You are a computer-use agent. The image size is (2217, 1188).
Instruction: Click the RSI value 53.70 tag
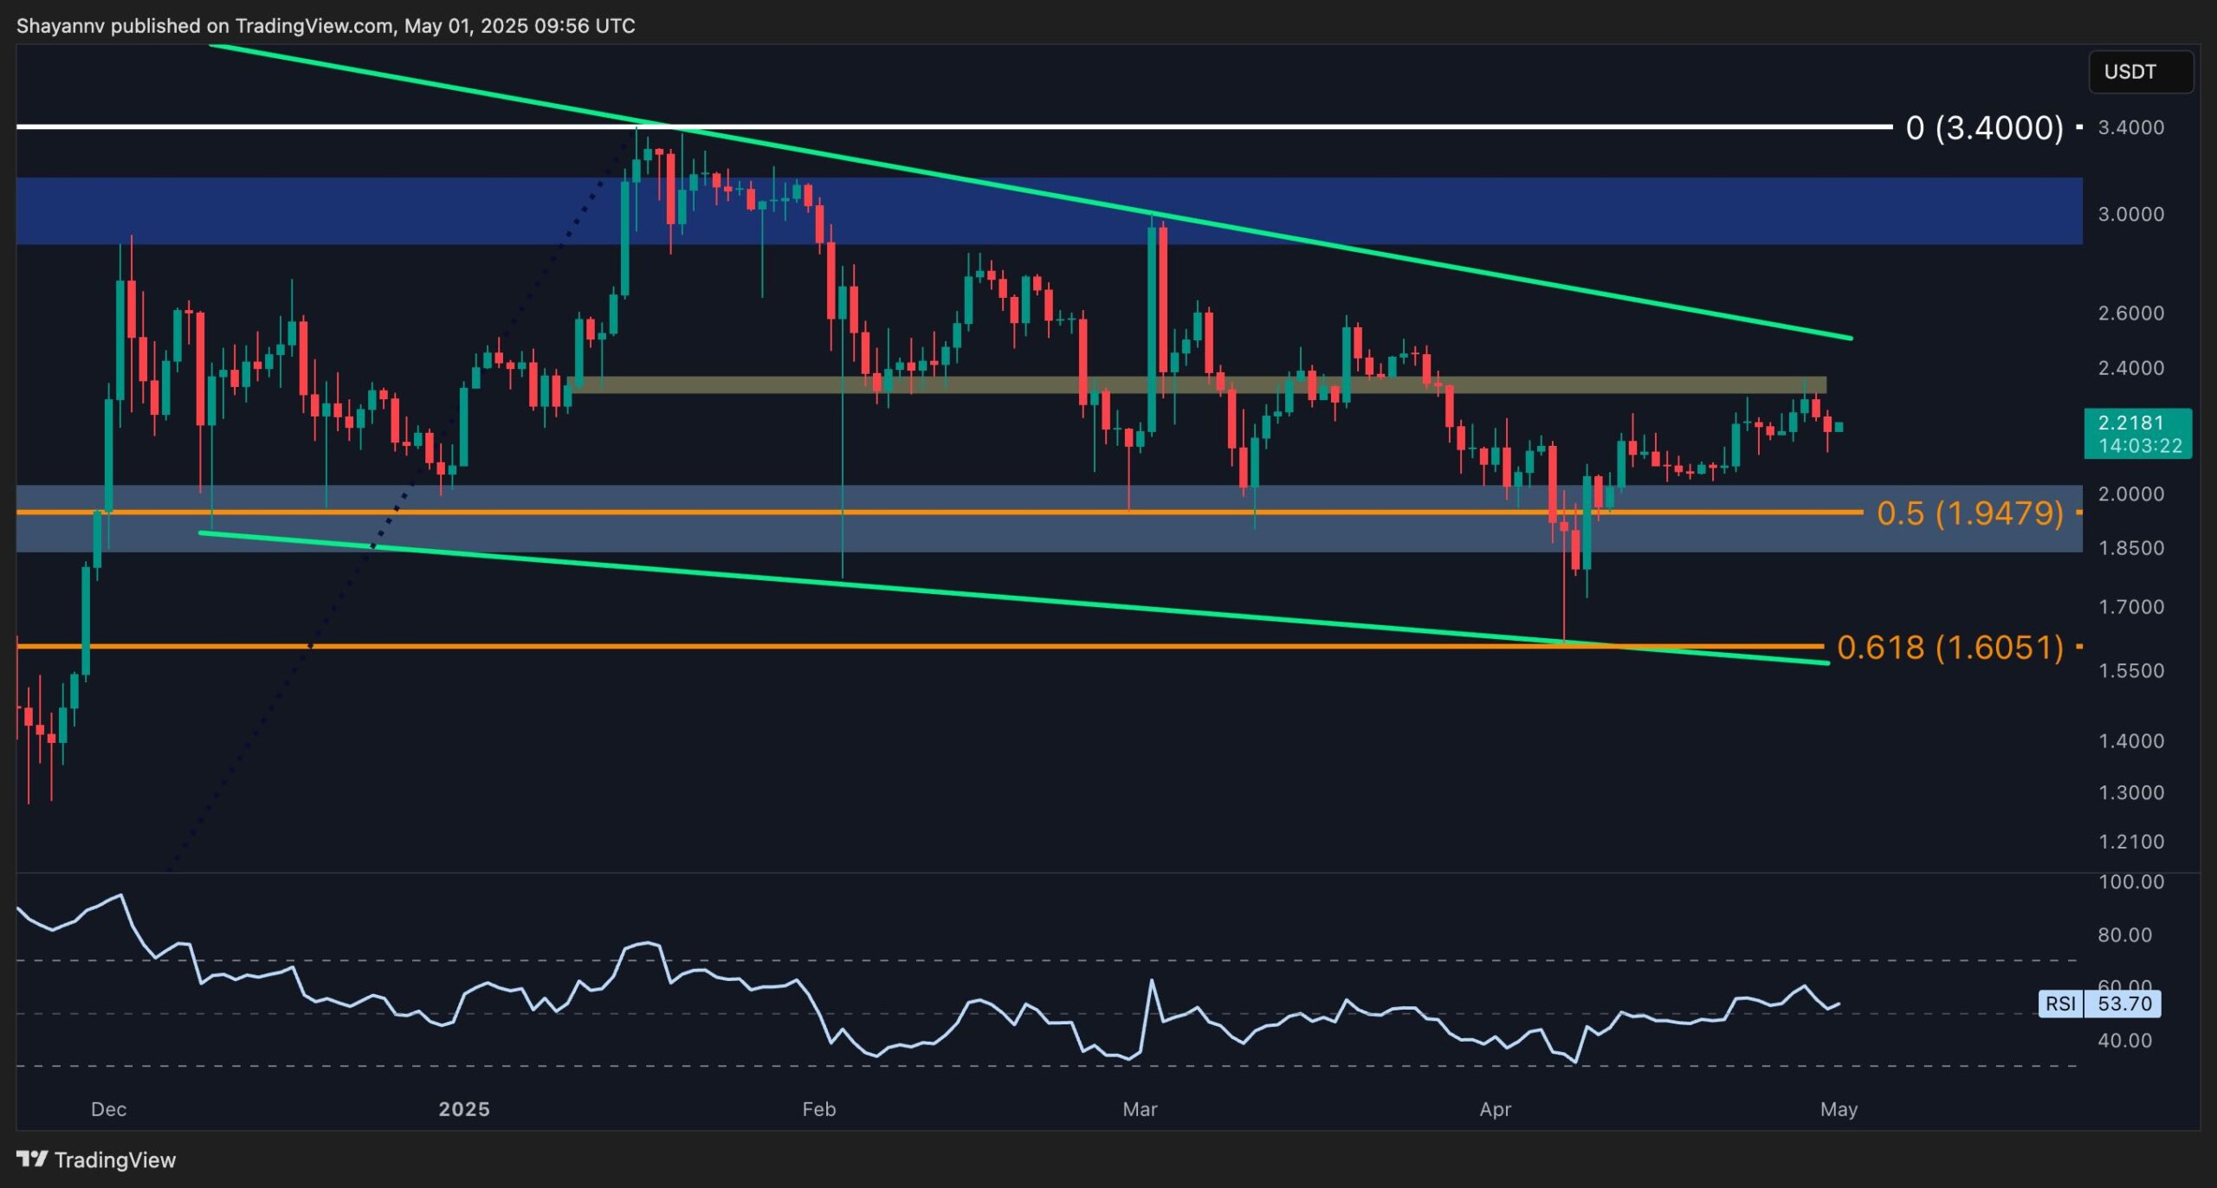pyautogui.click(x=2123, y=1004)
